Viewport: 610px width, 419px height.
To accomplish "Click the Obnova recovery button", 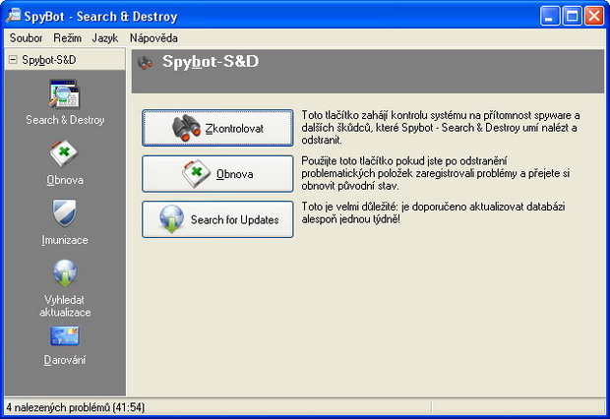I will (x=217, y=174).
